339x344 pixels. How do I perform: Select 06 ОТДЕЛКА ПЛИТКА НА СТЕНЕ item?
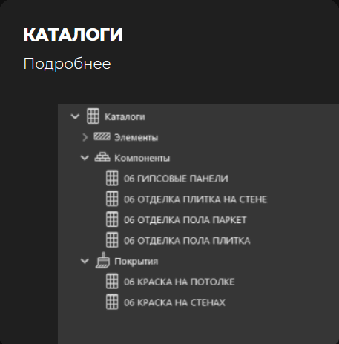[x=196, y=199]
